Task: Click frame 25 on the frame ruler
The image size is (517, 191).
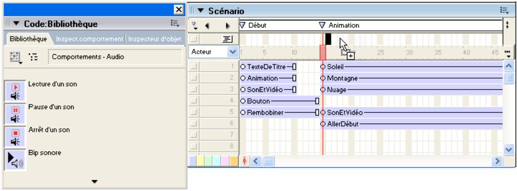Action: (381, 53)
